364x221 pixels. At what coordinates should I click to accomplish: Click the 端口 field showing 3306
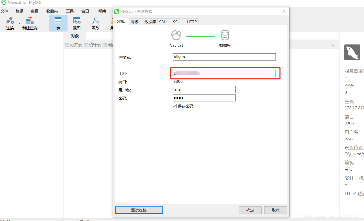(x=180, y=82)
